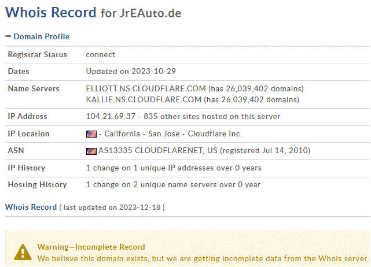Click the Whois Record section heading
The width and height of the screenshot is (371, 267).
click(x=31, y=207)
